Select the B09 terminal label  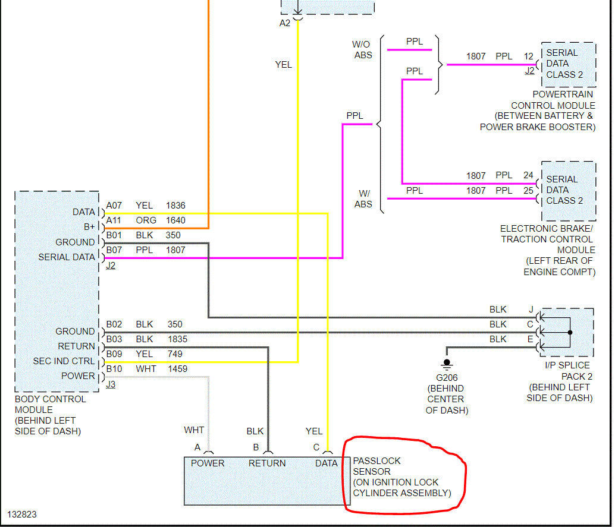pyautogui.click(x=114, y=354)
